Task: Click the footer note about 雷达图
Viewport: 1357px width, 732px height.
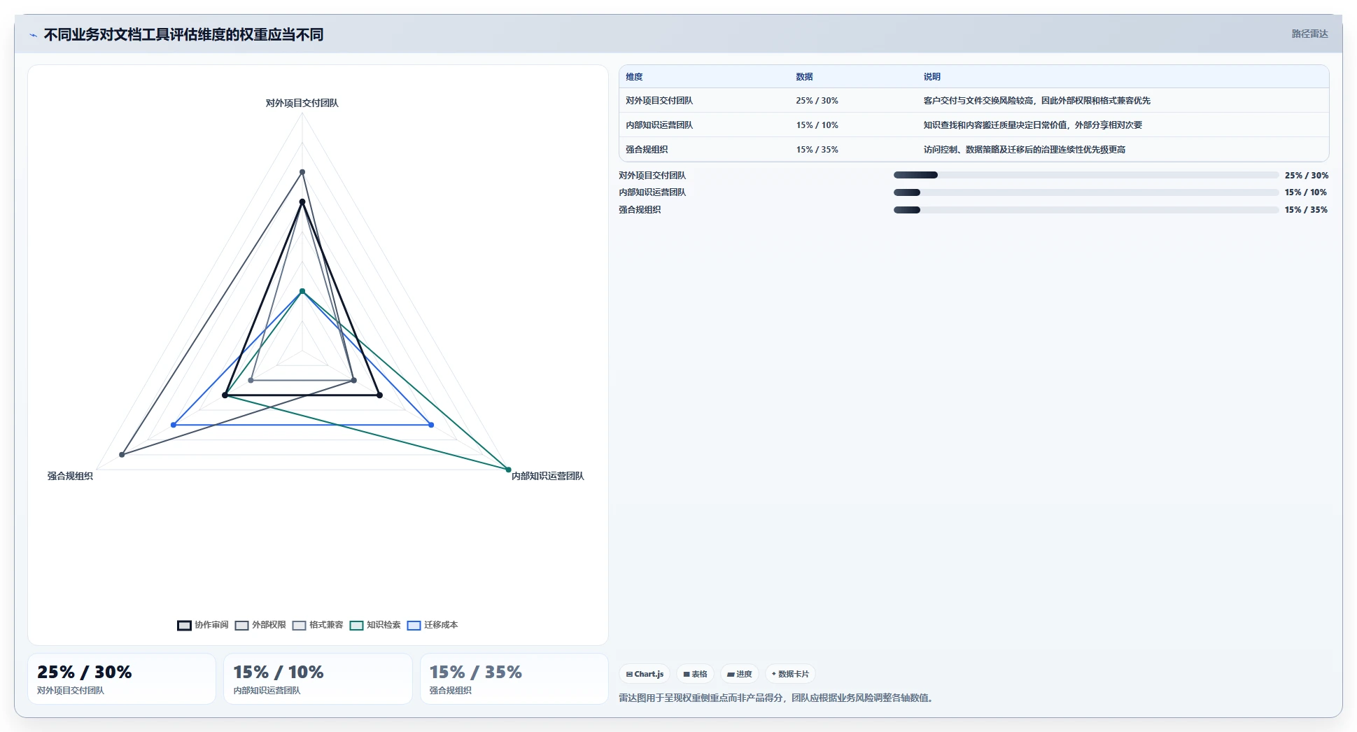Action: [x=778, y=698]
